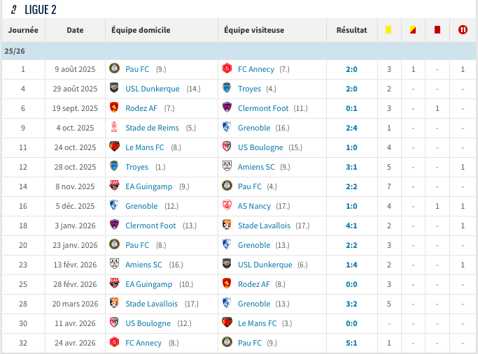Click the second-yellow card header icon

tap(413, 30)
